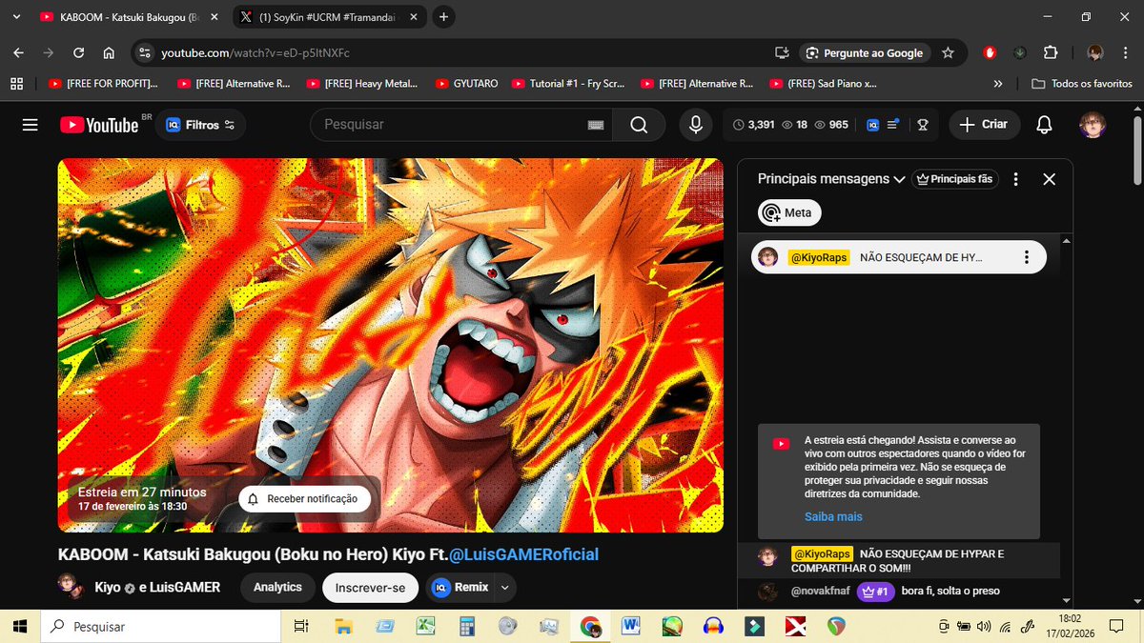Screen dimensions: 1144x643
Task: Open notifications via the bell icon
Action: point(1046,124)
